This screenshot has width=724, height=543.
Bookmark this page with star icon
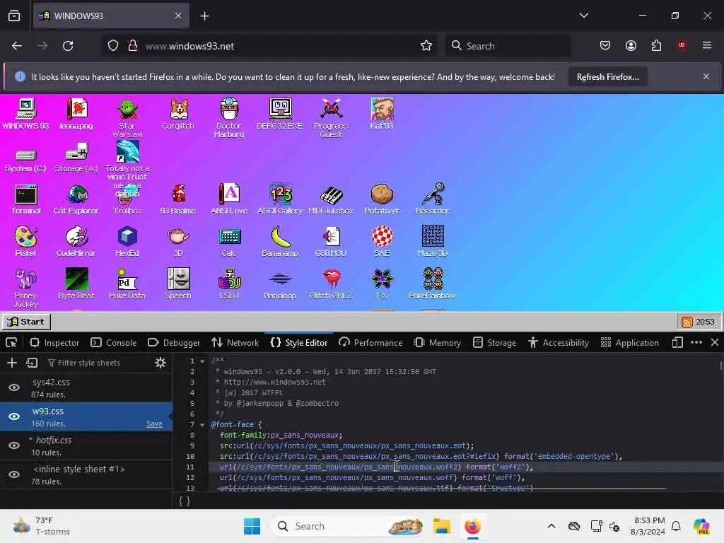click(x=426, y=46)
